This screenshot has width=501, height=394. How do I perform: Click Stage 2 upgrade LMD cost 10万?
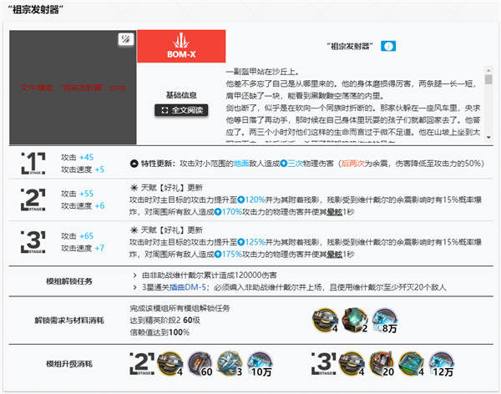point(260,364)
